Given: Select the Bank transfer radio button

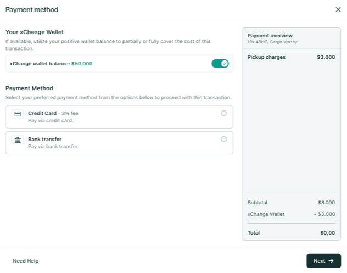Looking at the screenshot, I should (223, 139).
